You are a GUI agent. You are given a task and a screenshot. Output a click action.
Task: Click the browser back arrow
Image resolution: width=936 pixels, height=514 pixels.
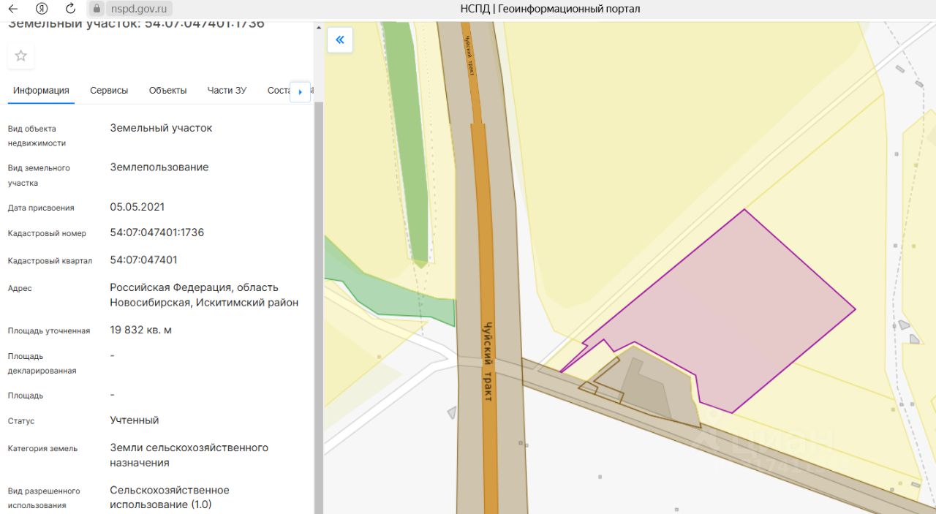click(12, 9)
